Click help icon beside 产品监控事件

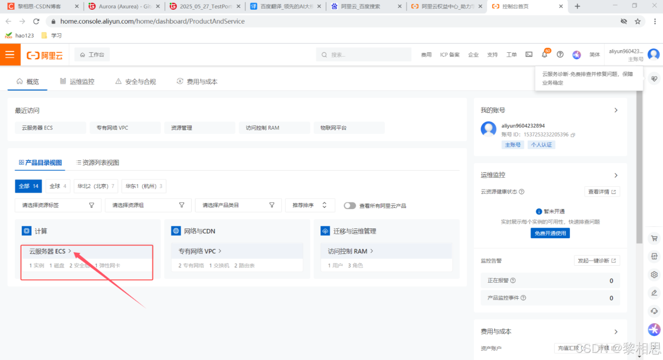(x=523, y=298)
